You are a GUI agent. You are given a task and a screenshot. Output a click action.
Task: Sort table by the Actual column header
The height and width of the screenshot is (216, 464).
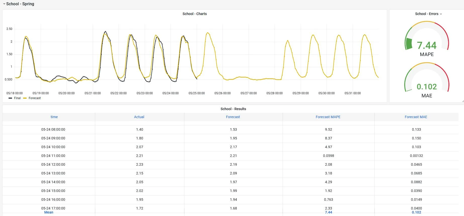point(139,117)
